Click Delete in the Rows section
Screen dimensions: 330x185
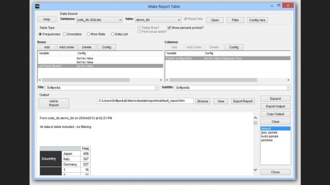point(87,47)
